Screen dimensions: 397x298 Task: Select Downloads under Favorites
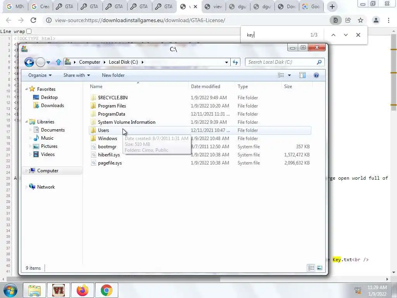52,106
